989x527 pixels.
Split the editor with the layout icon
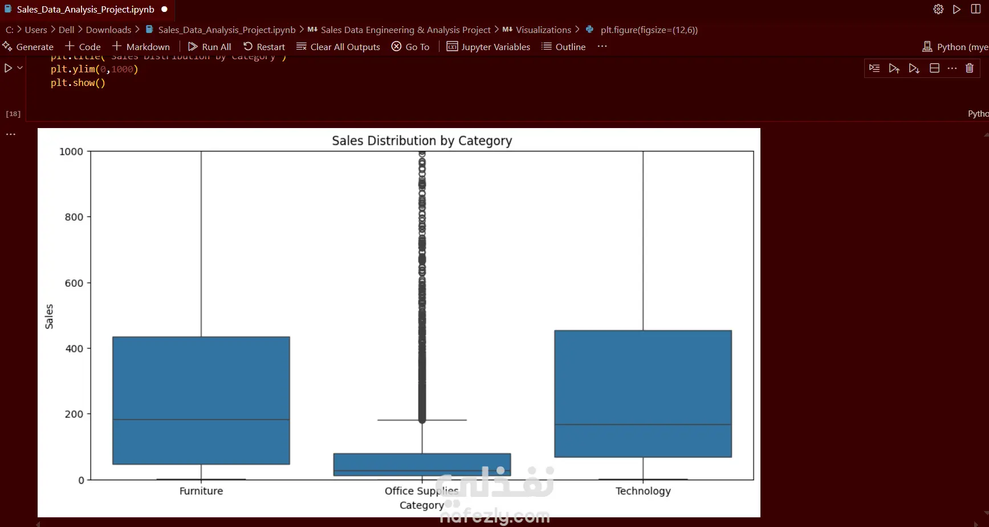click(976, 9)
